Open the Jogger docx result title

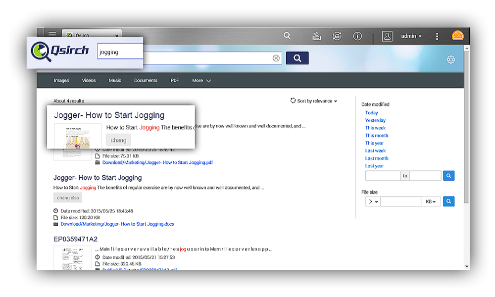[98, 178]
